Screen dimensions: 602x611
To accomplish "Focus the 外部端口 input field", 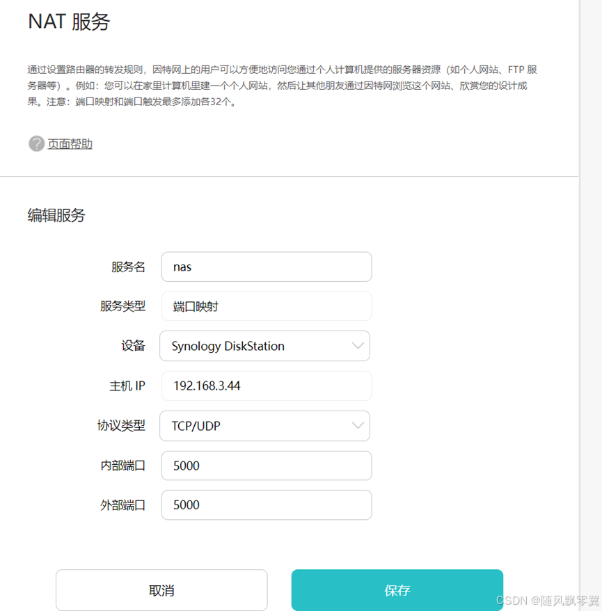I will 267,505.
